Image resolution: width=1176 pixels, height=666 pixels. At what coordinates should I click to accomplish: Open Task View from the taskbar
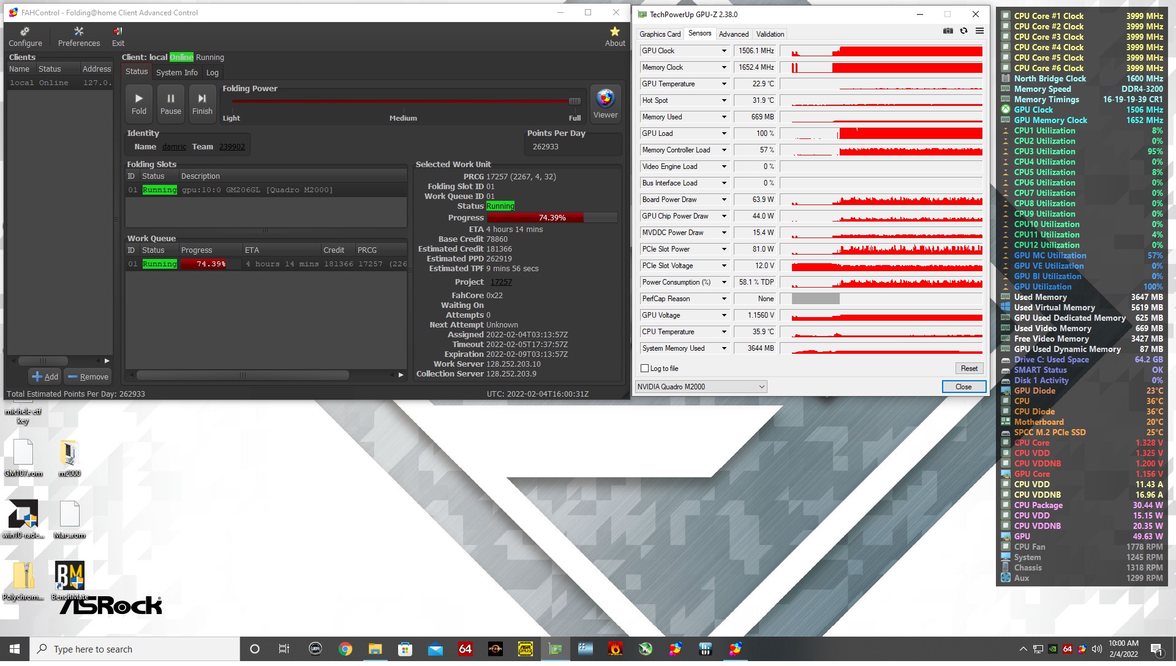(284, 649)
